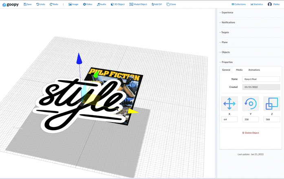Save the experience
Viewport: 284px width, 179px height.
[28, 4]
